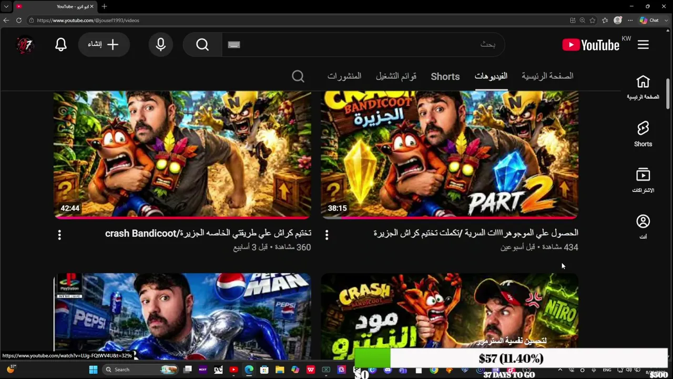Open the Microsoft Store taskbar icon
The image size is (673, 379).
[264, 370]
